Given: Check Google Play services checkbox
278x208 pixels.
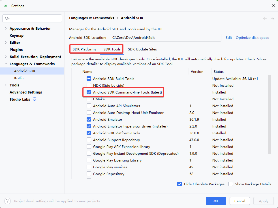Looking at the screenshot, I should (89, 167).
